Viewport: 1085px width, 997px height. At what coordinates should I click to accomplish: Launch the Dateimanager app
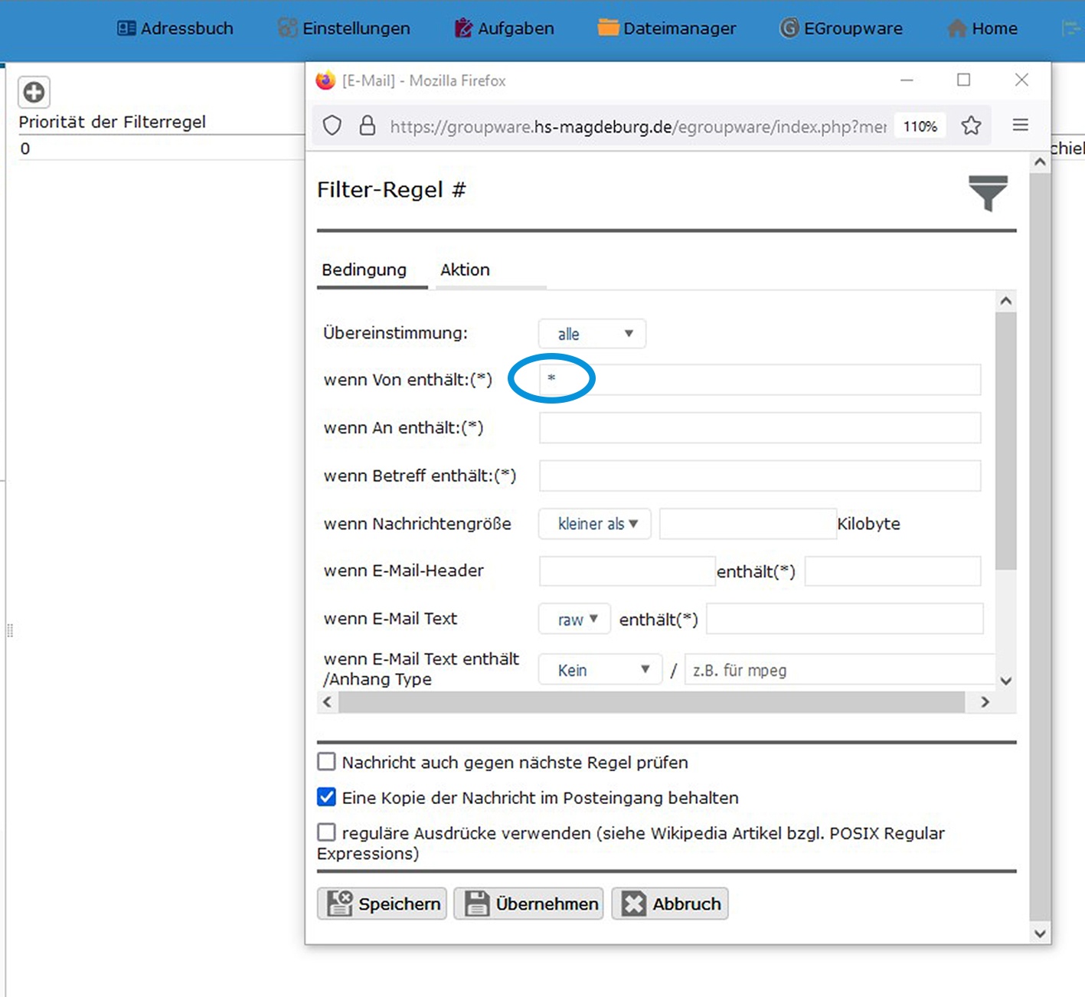click(x=666, y=28)
